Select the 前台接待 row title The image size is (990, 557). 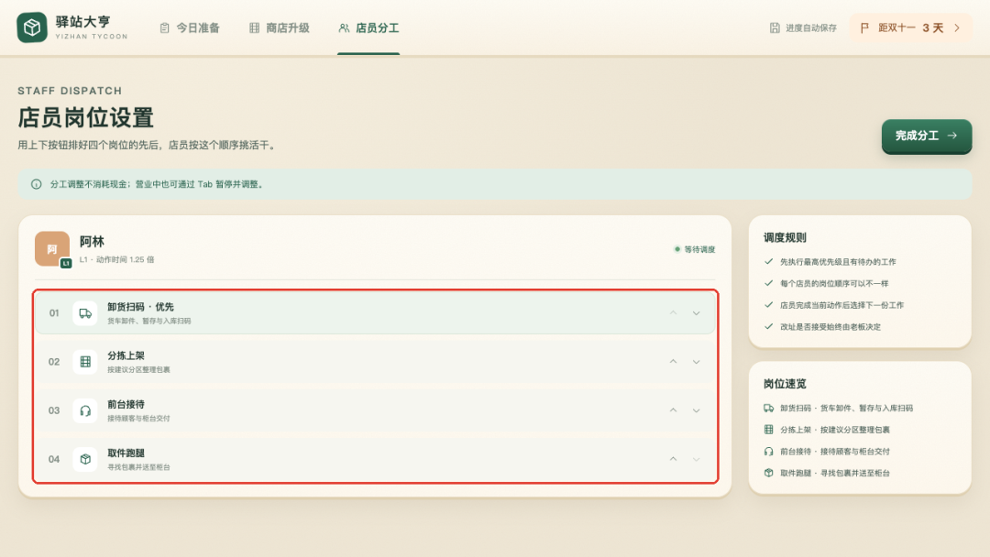[x=126, y=404]
